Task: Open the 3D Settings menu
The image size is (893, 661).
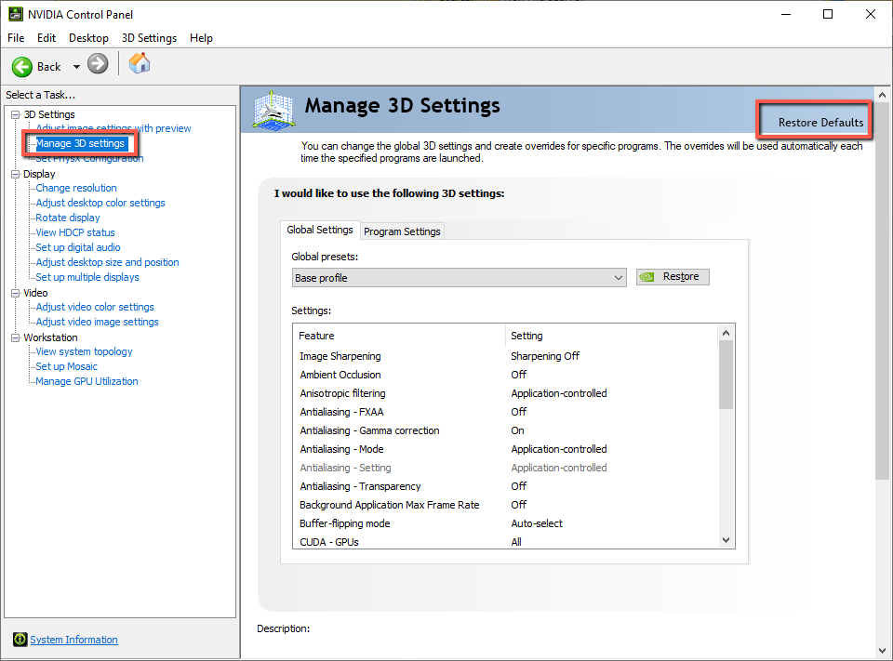Action: pyautogui.click(x=149, y=38)
